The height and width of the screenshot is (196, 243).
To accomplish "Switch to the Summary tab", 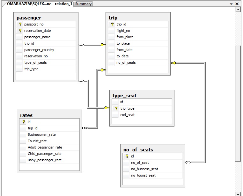I will click(x=83, y=4).
